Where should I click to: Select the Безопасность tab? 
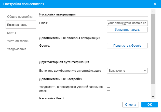coord(17,25)
